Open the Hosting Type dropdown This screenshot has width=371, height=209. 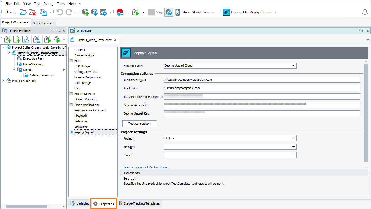click(294, 65)
